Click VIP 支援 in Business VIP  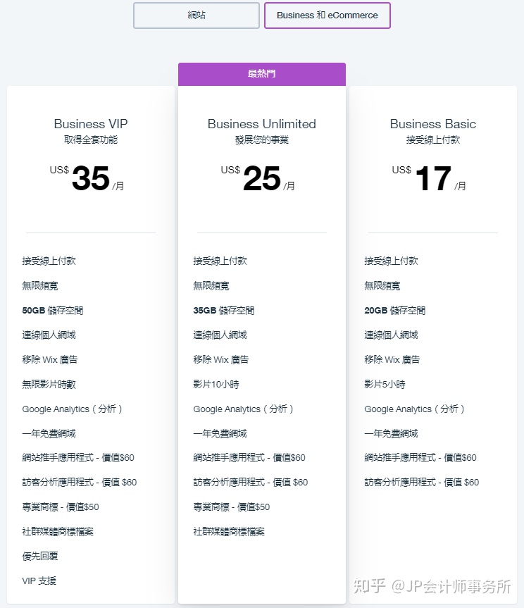coord(39,581)
